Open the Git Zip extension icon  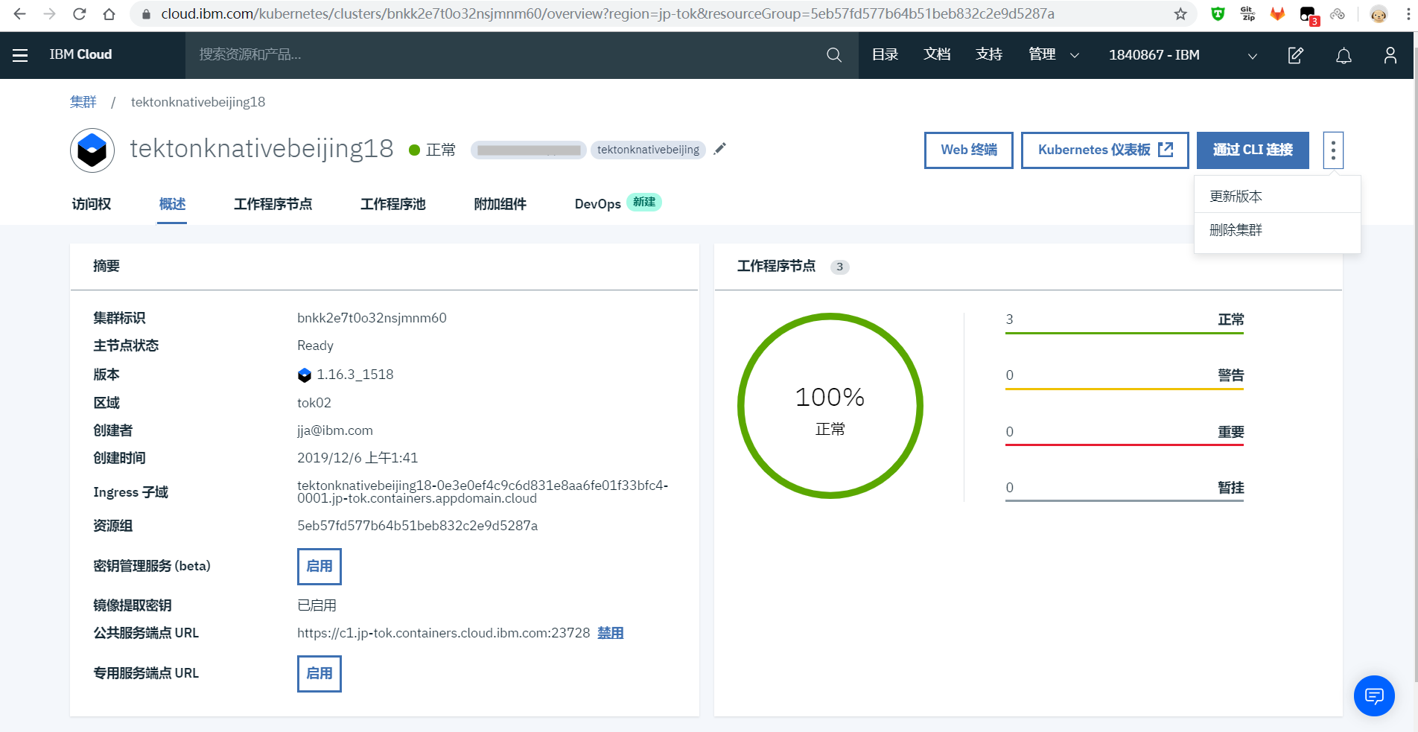[x=1247, y=14]
